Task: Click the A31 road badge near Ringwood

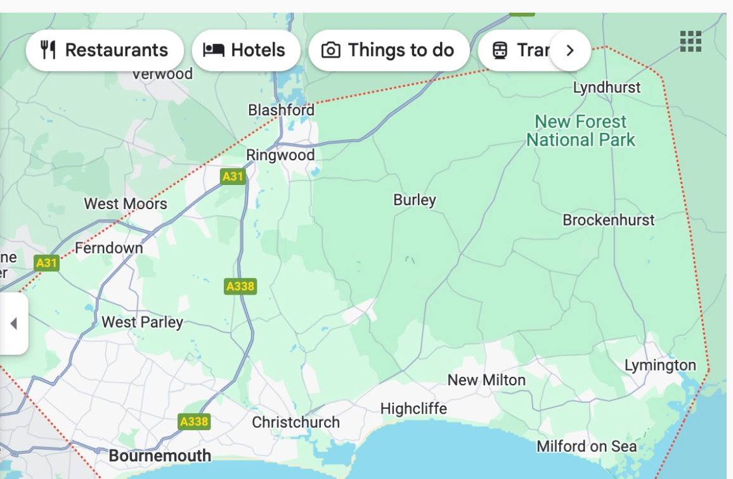Action: (x=234, y=177)
